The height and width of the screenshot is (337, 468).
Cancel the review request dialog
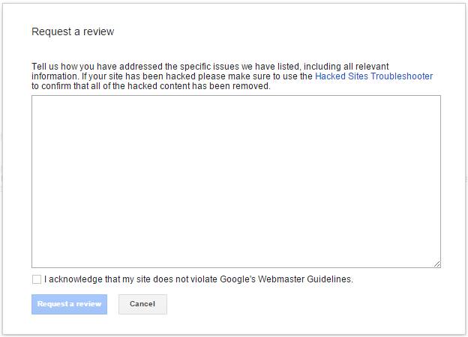pyautogui.click(x=142, y=304)
